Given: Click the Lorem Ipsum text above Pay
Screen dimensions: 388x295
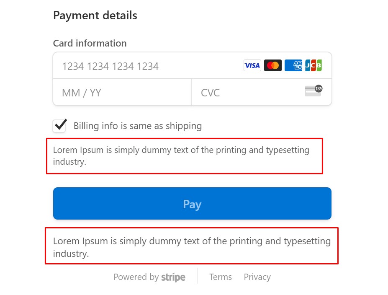Looking at the screenshot, I should pyautogui.click(x=181, y=156).
